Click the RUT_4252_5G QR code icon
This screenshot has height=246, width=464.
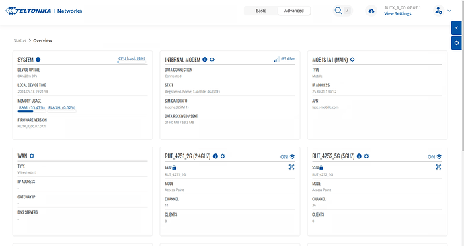coord(438,167)
